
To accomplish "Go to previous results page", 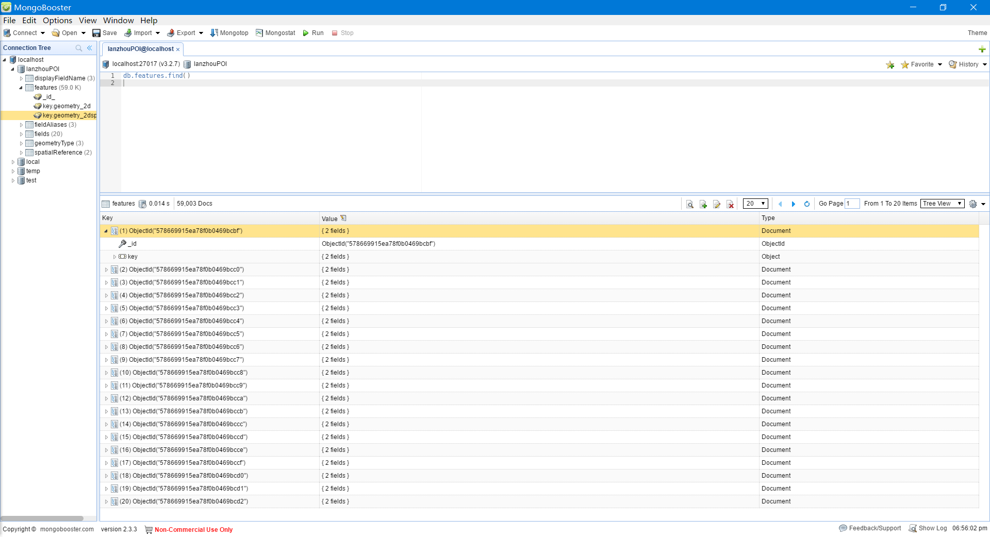I will pyautogui.click(x=780, y=204).
